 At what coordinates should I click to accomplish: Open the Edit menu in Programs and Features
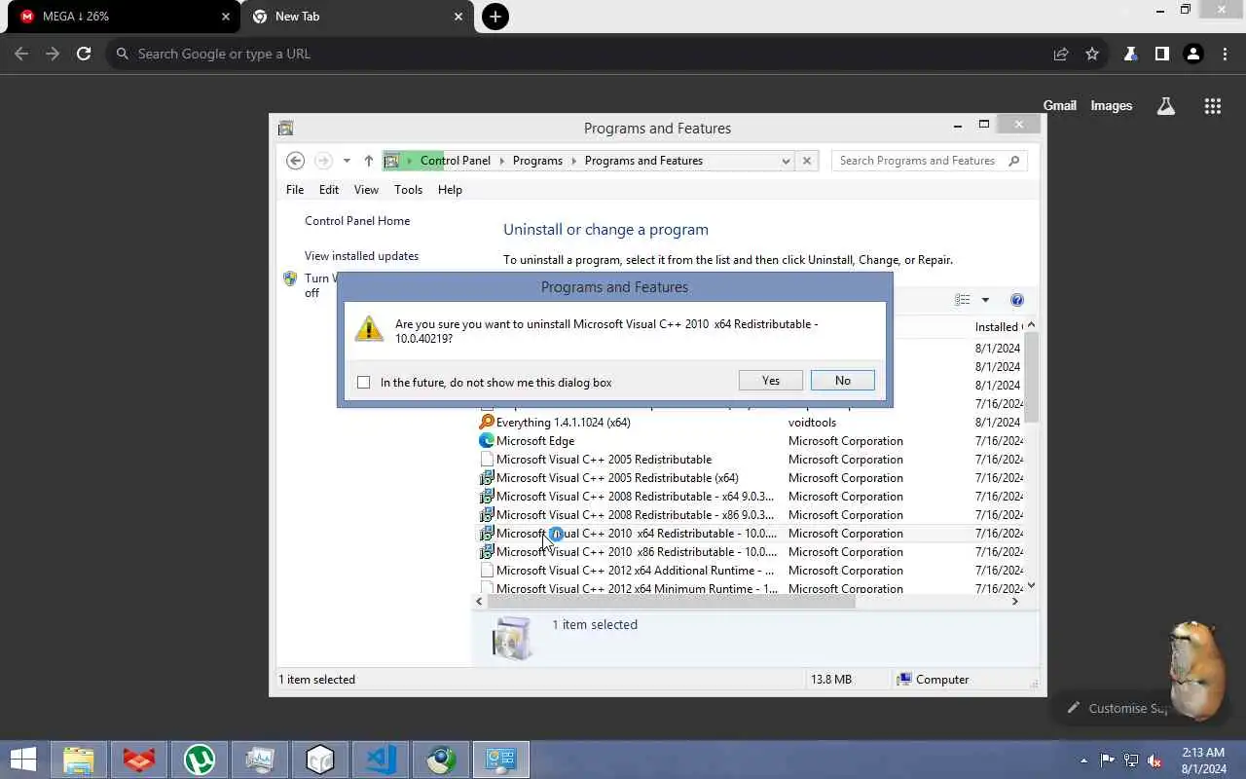point(329,190)
